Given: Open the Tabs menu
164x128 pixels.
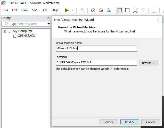Looking at the screenshot, I should click(x=44, y=10).
